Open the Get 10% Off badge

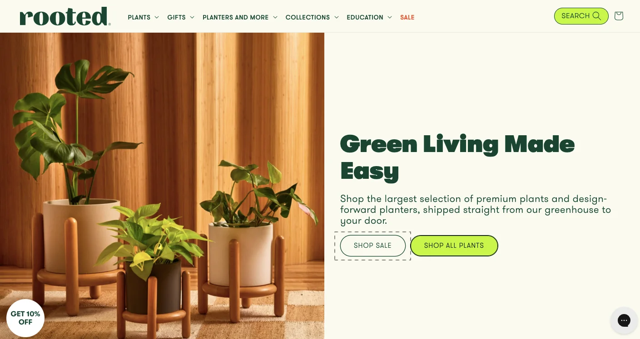[x=25, y=318]
